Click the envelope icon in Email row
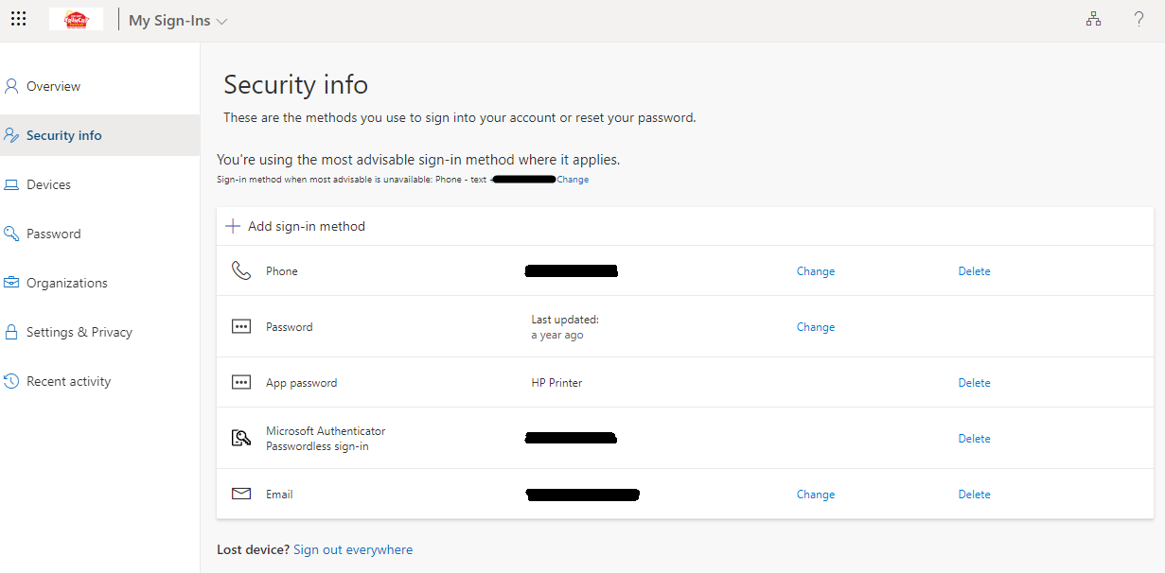 pos(241,495)
